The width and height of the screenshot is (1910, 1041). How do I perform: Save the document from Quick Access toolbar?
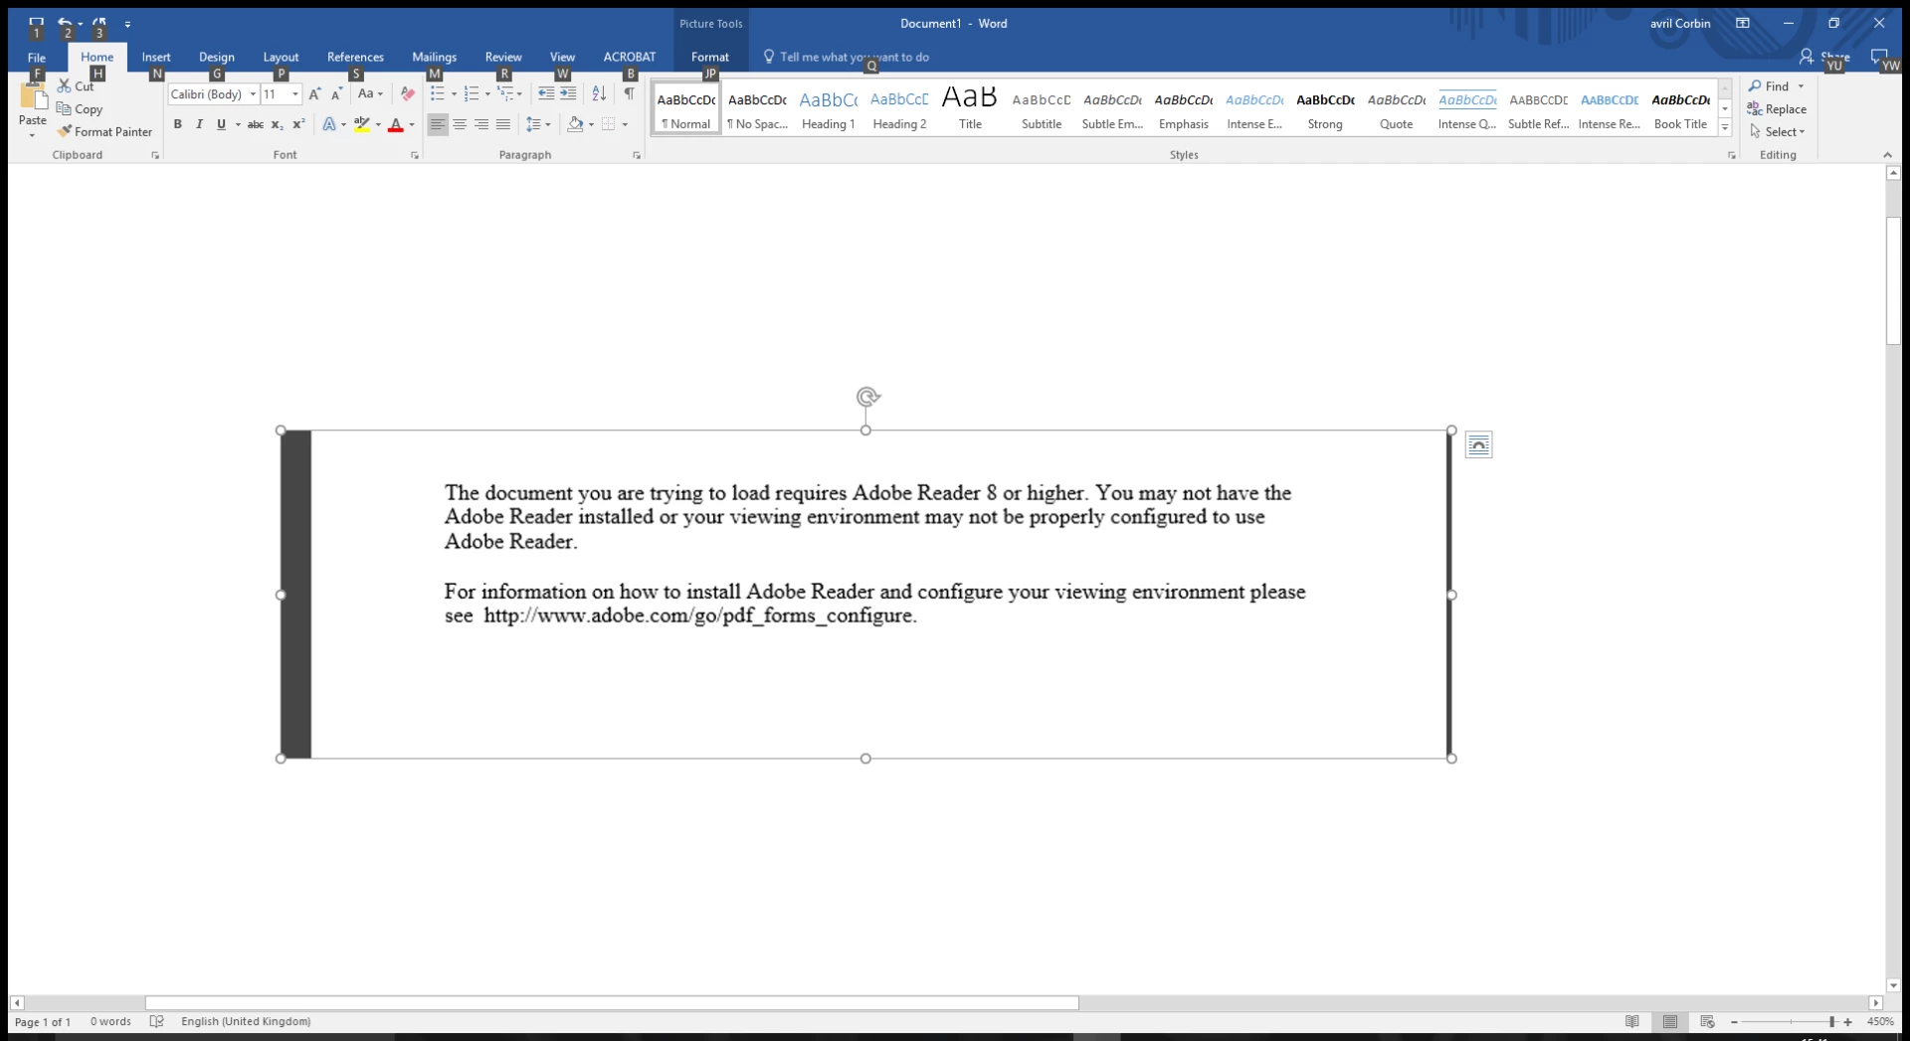(36, 22)
